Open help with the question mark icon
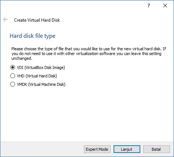The height and width of the screenshot is (157, 174). pos(149,6)
